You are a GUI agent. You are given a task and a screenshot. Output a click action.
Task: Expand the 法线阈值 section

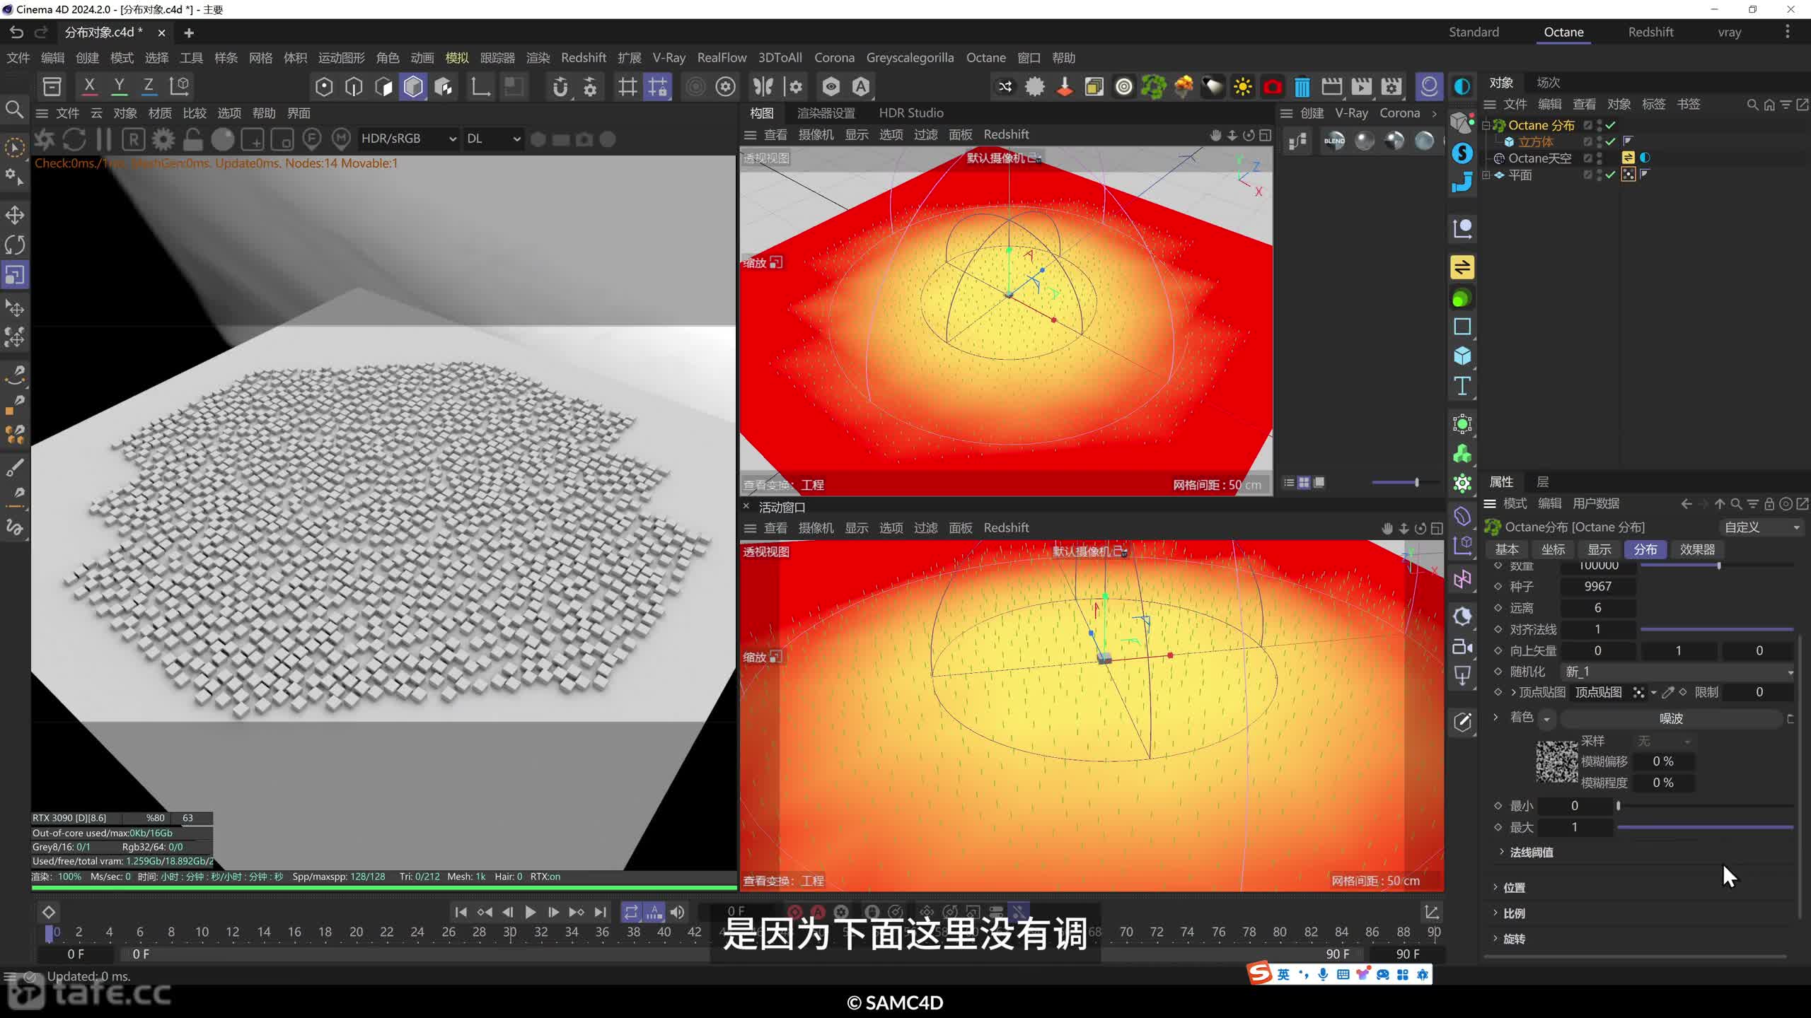pos(1501,852)
